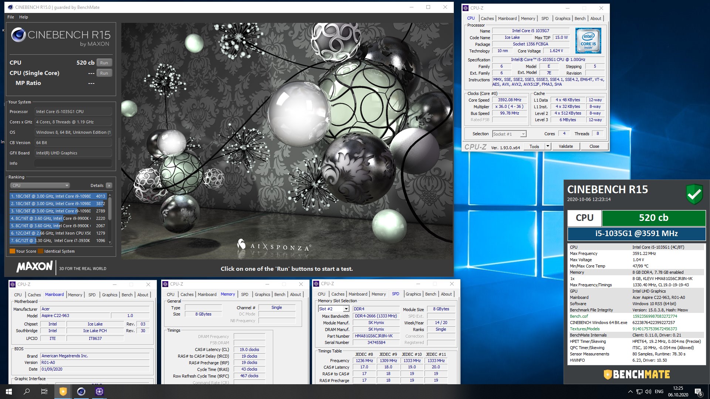Activate BenchMate shield icon in taskbar
The width and height of the screenshot is (710, 399).
coord(63,392)
